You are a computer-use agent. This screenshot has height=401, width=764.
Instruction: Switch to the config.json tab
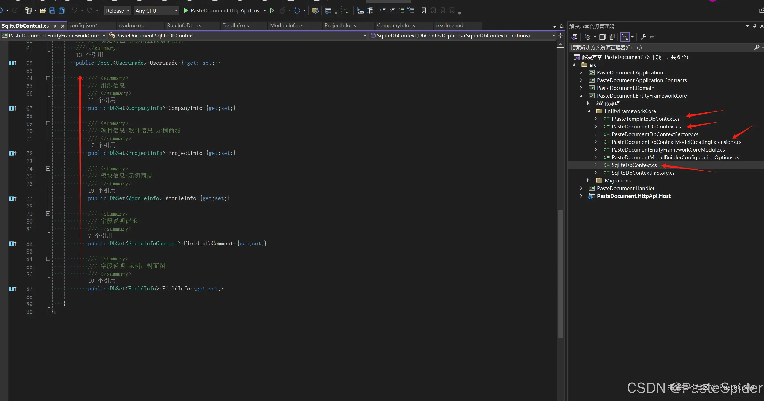[x=83, y=26]
